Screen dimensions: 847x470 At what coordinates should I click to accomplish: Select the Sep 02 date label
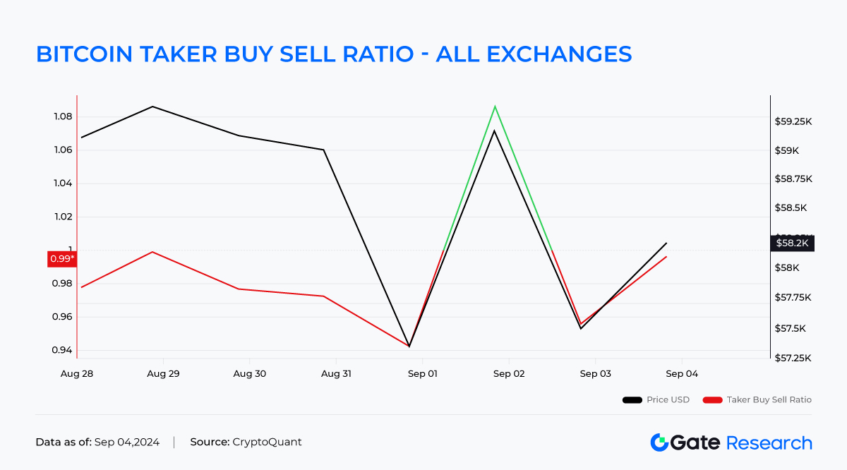click(x=509, y=374)
